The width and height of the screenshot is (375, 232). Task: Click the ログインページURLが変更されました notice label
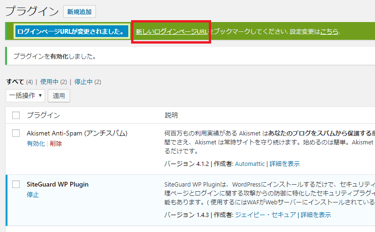(x=72, y=31)
